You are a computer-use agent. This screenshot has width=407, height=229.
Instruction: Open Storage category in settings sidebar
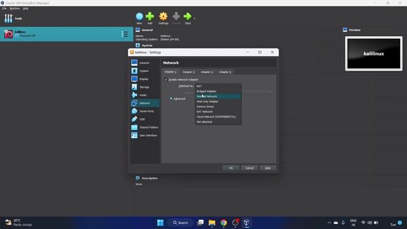[x=145, y=87]
